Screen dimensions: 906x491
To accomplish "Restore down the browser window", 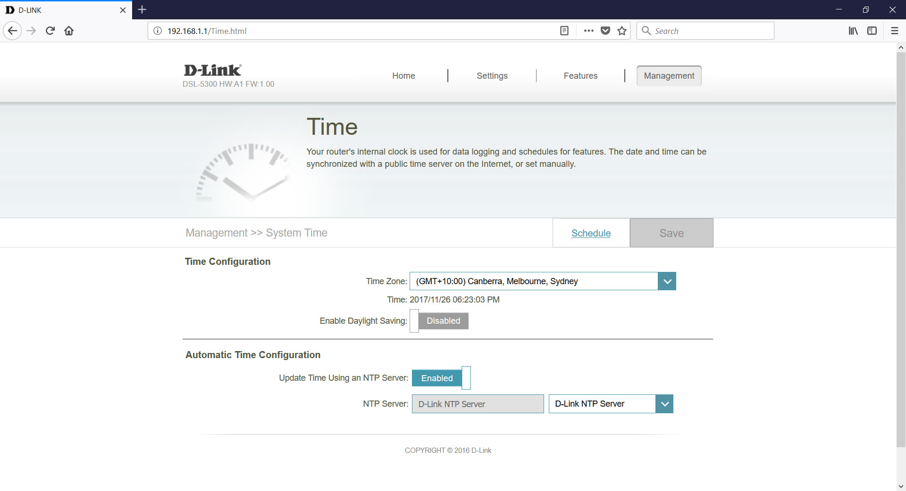I will [866, 9].
